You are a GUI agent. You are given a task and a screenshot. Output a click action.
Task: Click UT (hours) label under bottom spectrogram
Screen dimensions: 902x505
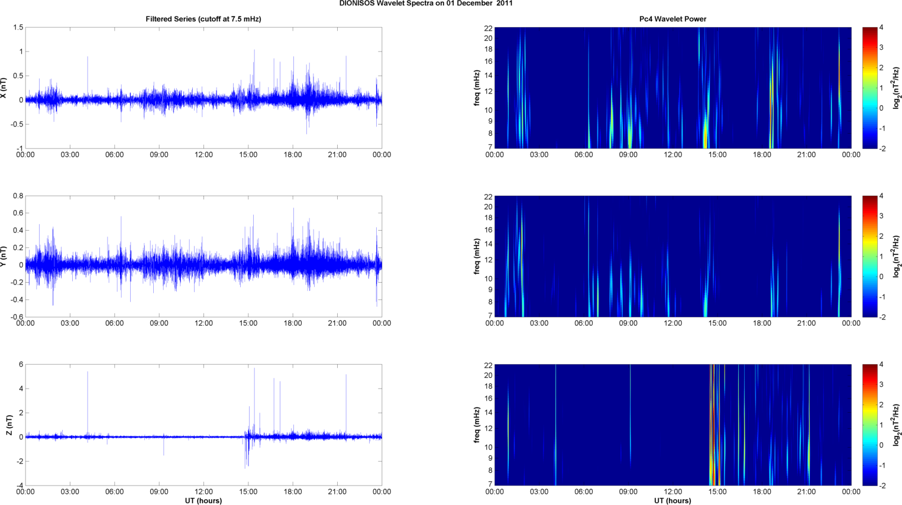pyautogui.click(x=673, y=501)
